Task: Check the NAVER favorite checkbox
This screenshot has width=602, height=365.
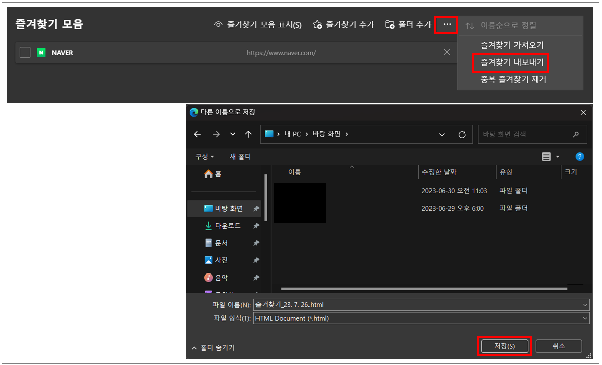Action: (x=25, y=53)
